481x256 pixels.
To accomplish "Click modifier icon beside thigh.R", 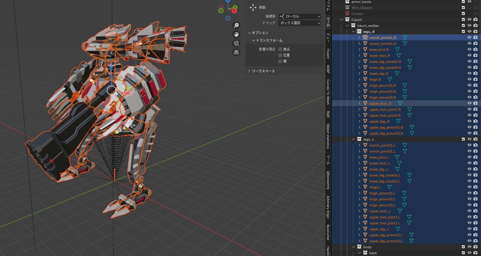I will click(x=389, y=79).
